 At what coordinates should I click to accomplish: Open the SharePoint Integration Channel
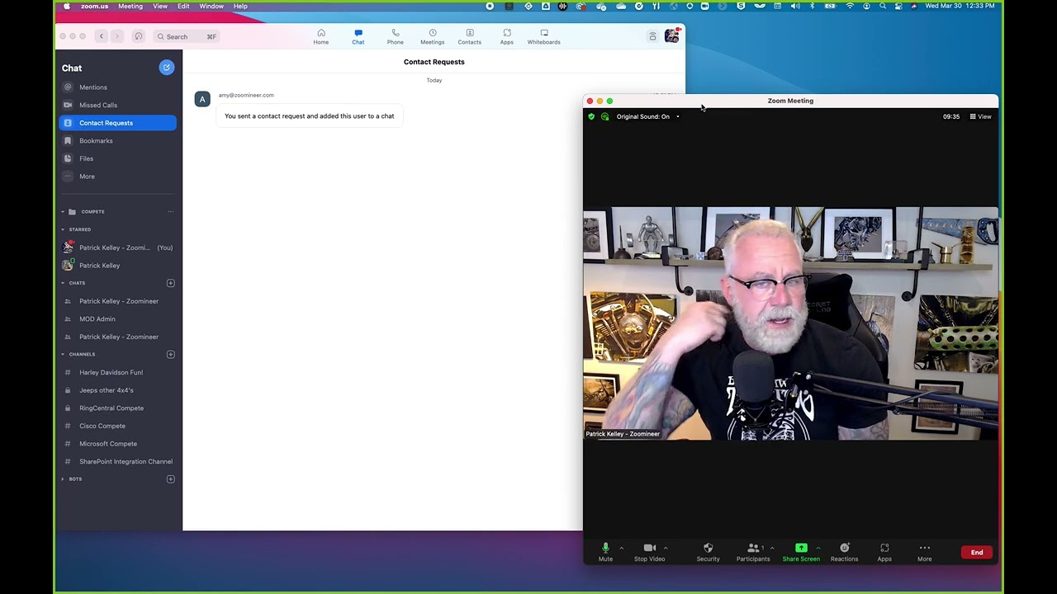117,462
